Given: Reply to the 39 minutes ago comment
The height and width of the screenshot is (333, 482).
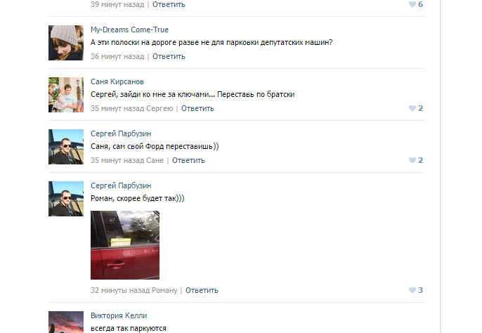Looking at the screenshot, I should coord(169,5).
